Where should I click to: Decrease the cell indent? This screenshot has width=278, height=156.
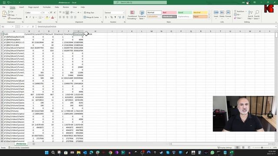[x=72, y=17]
